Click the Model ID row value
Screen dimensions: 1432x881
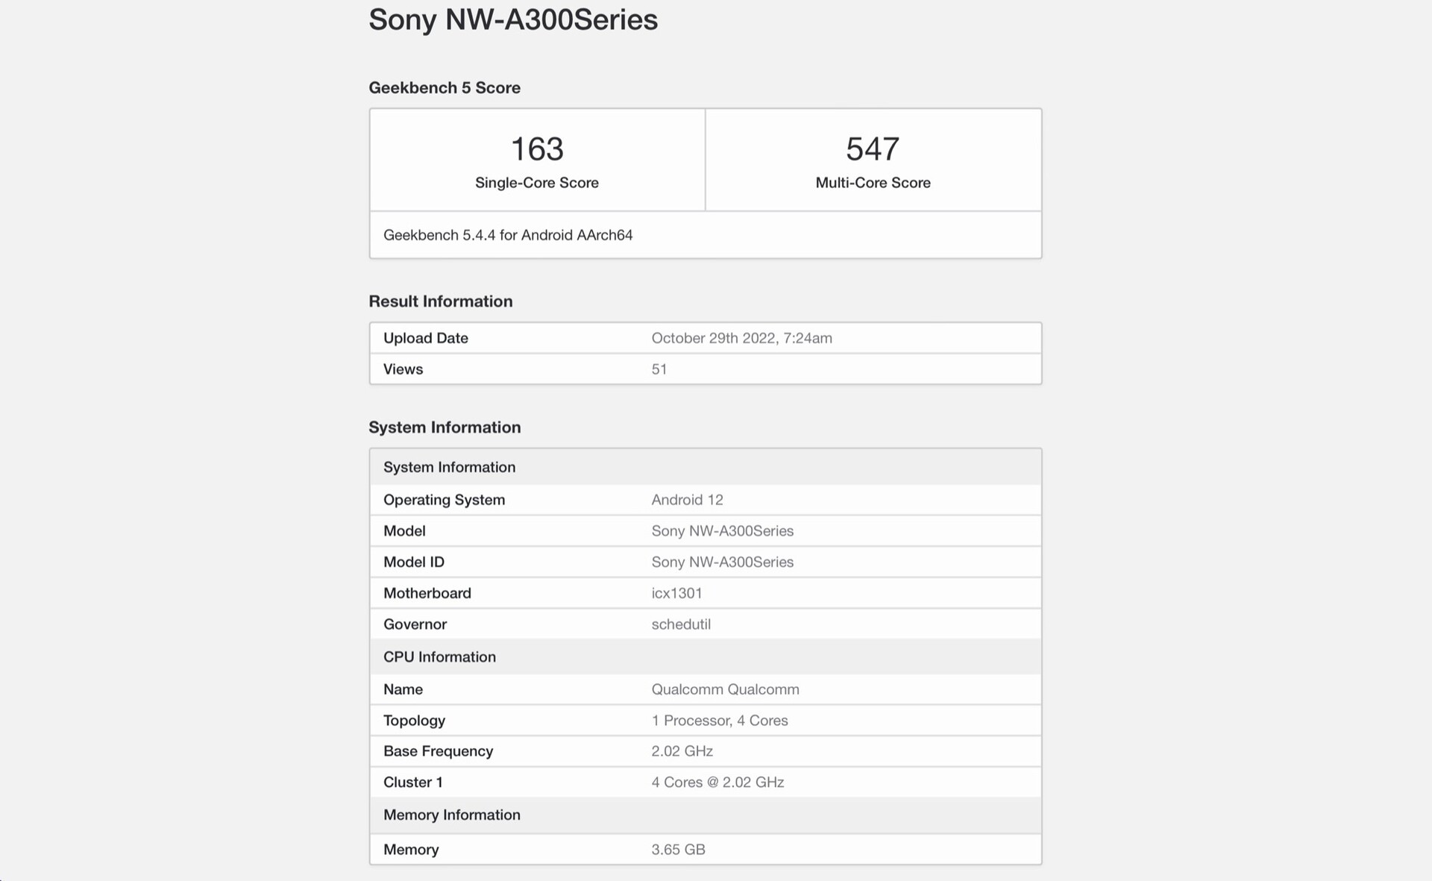tap(722, 562)
